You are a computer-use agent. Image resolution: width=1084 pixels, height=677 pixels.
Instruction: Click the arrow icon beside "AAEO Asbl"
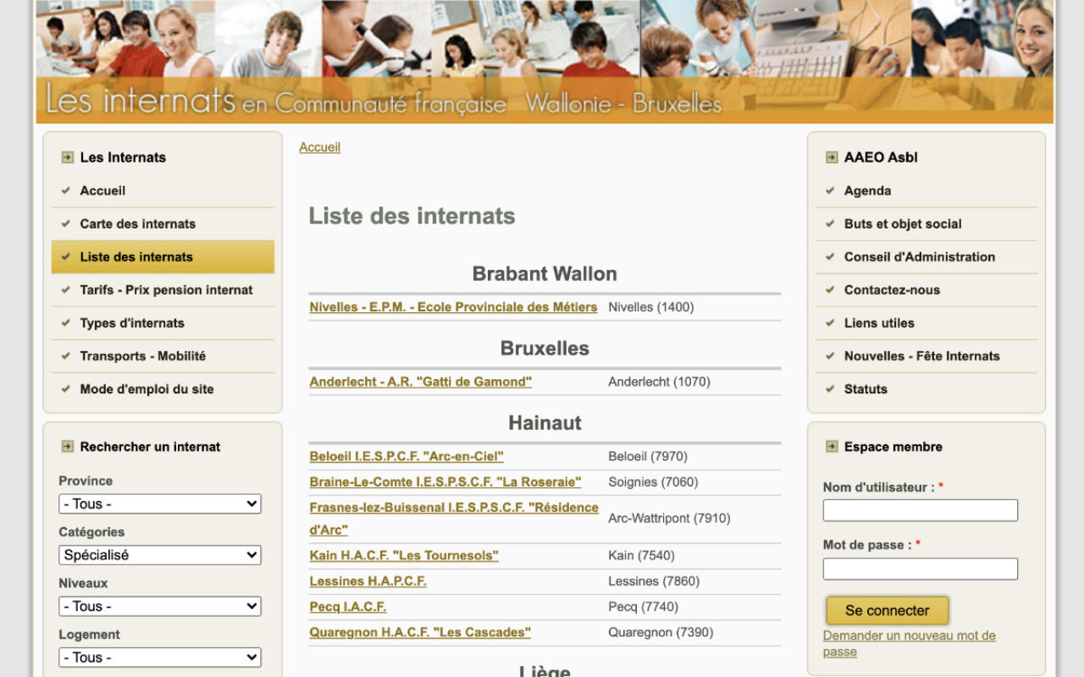click(830, 157)
